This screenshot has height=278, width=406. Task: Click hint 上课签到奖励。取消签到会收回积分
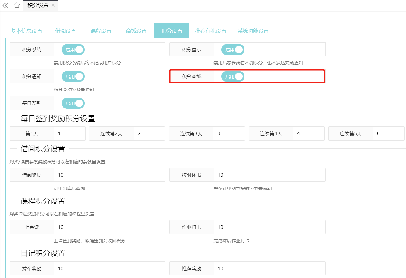pos(89,241)
